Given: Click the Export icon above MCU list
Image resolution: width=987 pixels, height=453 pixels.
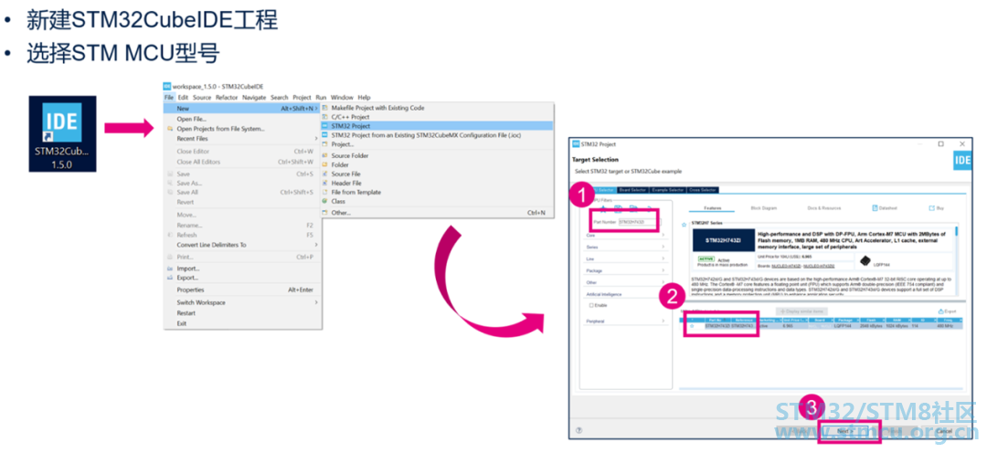Looking at the screenshot, I should tap(941, 311).
